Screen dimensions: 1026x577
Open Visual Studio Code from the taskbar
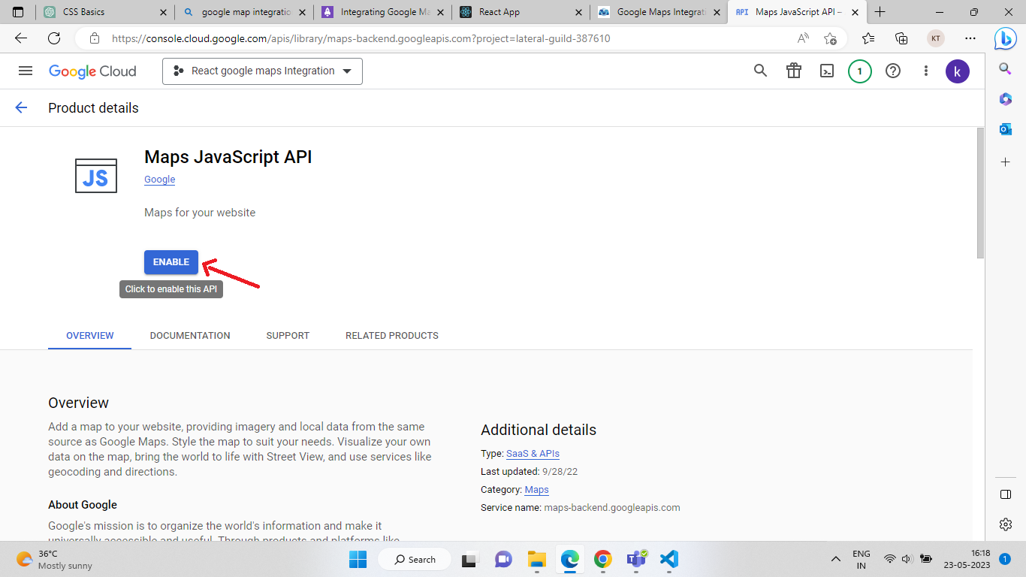[x=668, y=559]
